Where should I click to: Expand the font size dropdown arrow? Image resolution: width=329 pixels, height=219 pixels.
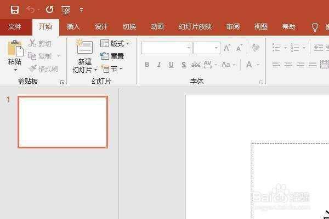pyautogui.click(x=217, y=48)
